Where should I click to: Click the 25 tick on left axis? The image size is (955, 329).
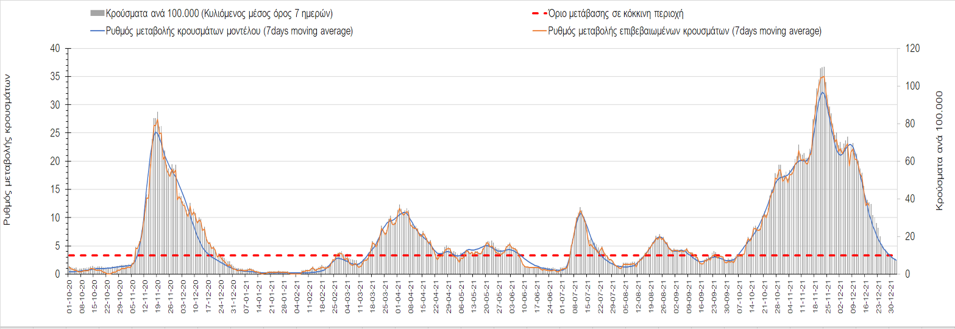54,133
